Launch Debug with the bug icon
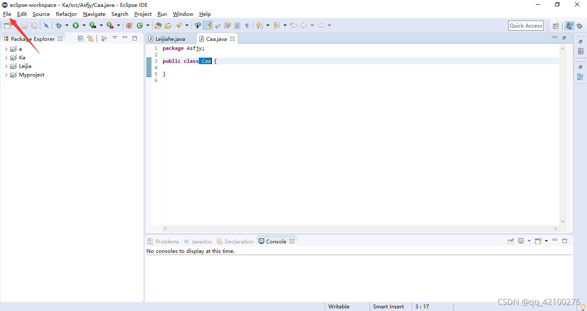The height and width of the screenshot is (311, 587). tap(59, 25)
